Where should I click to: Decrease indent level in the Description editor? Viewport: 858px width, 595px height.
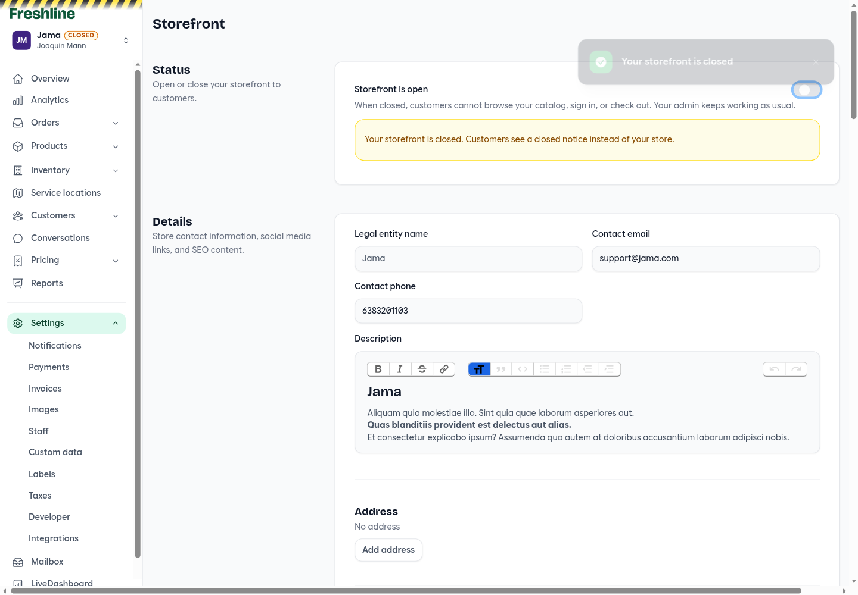click(587, 369)
